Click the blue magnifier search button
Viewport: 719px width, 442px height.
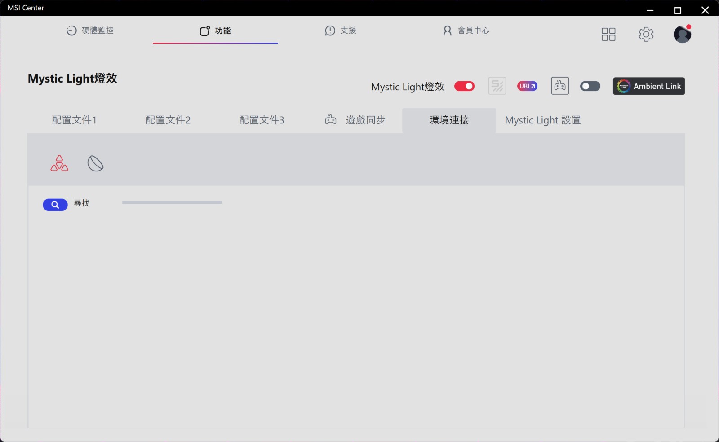click(x=55, y=205)
